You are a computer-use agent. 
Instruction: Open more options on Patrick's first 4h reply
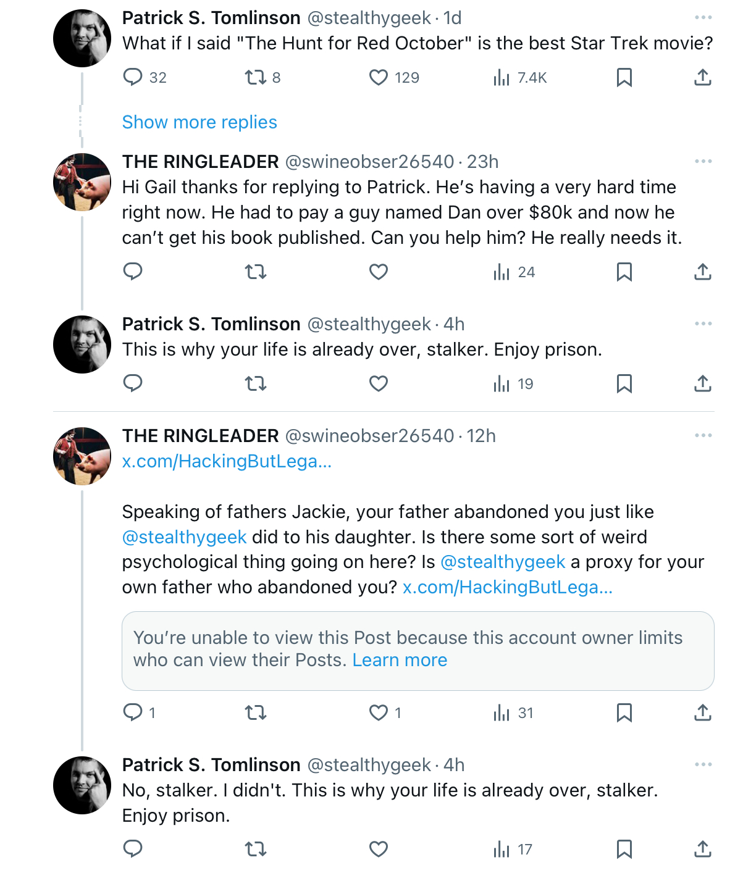click(703, 324)
